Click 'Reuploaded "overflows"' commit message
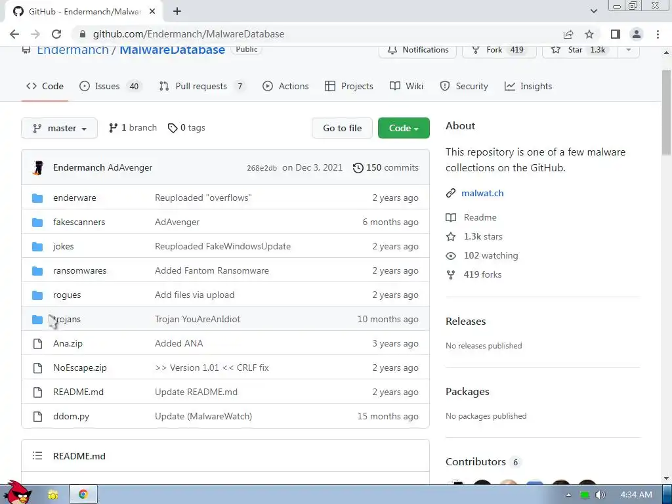Image resolution: width=672 pixels, height=504 pixels. (203, 198)
